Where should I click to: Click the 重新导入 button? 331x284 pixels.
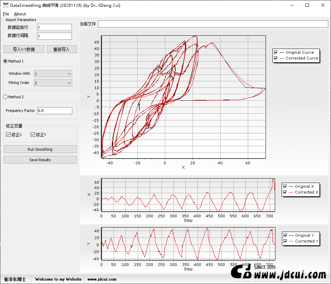[62, 49]
